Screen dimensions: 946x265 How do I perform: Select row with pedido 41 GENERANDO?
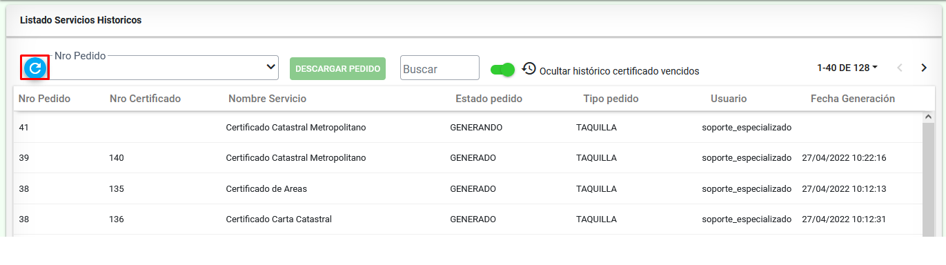(x=468, y=128)
